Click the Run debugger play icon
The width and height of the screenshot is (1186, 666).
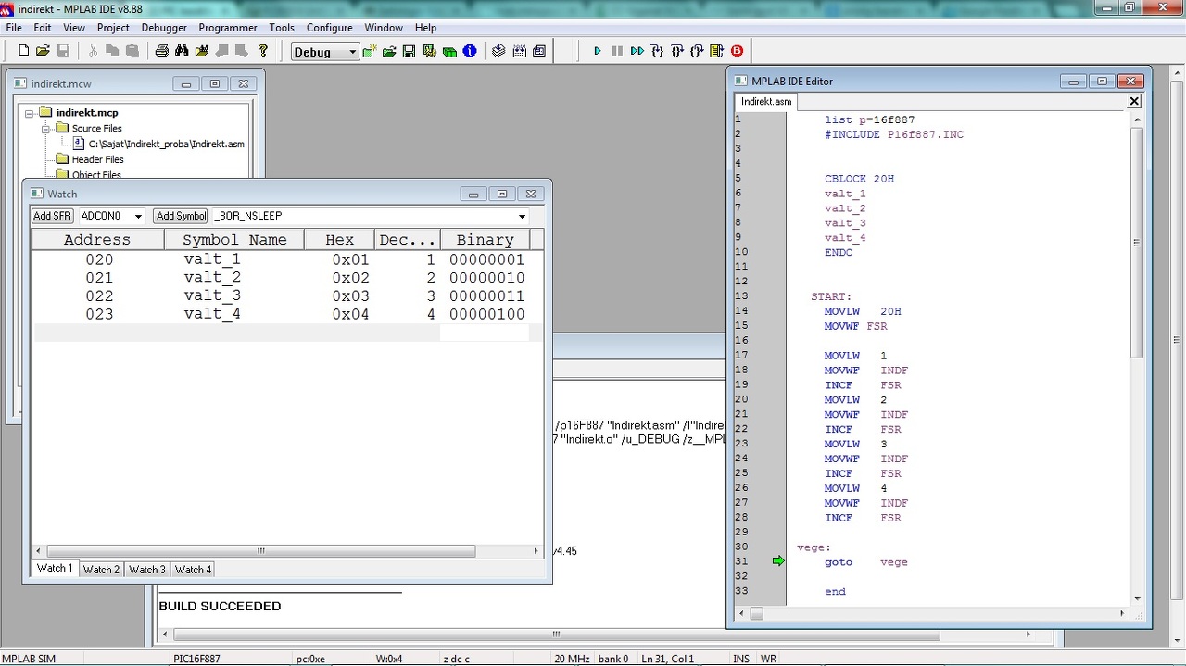pyautogui.click(x=598, y=51)
